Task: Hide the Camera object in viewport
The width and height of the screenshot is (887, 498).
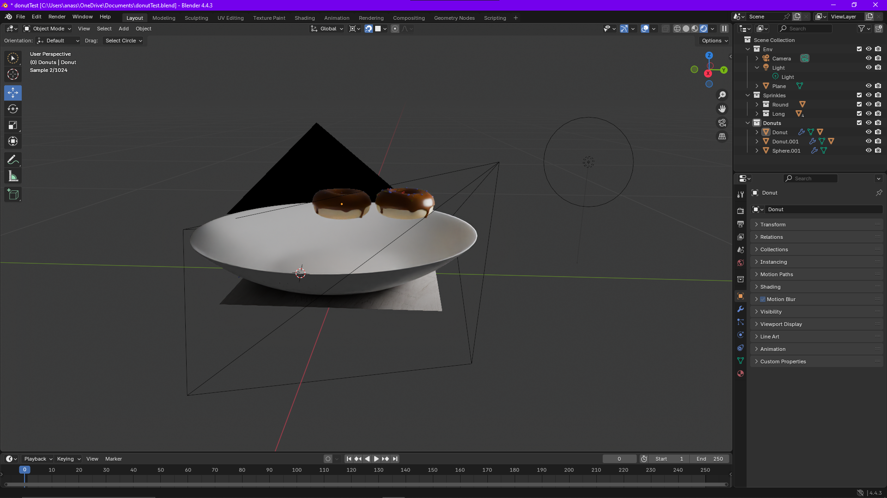Action: pyautogui.click(x=869, y=58)
